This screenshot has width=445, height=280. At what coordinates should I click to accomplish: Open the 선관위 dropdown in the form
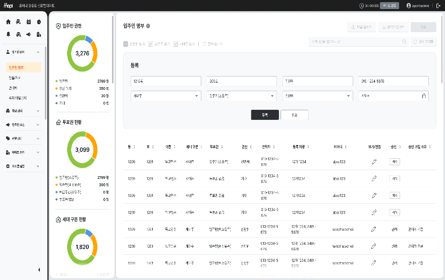pos(317,96)
